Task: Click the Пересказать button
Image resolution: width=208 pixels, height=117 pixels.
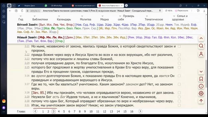Action: (182, 11)
